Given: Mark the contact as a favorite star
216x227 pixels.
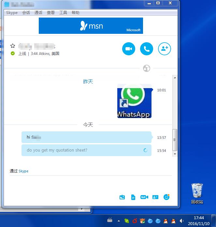Looking at the screenshot, I should [x=13, y=46].
